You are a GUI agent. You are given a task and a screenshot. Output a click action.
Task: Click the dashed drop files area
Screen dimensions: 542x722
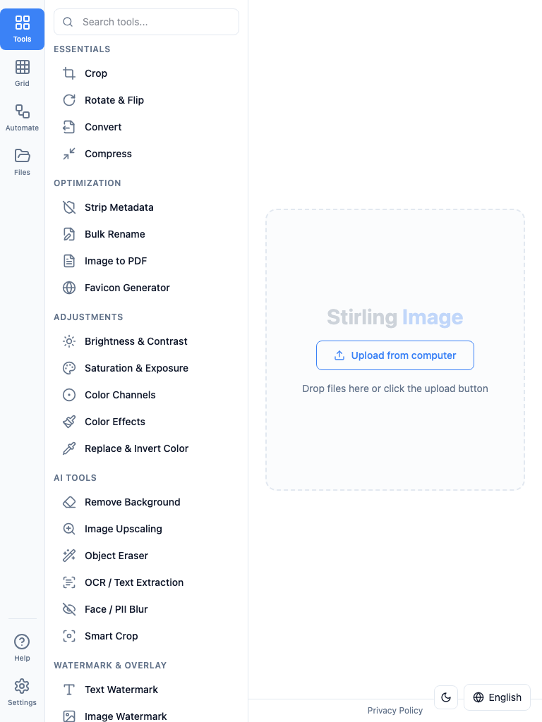tap(395, 350)
